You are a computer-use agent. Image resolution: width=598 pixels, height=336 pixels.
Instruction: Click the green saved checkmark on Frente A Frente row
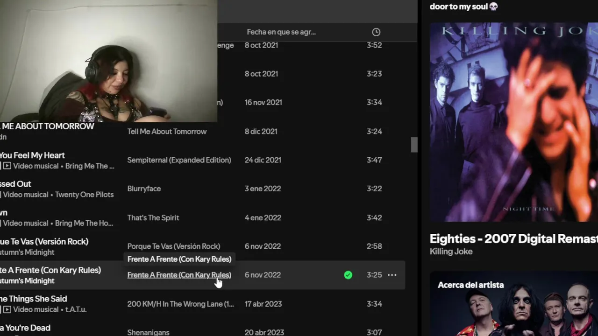pyautogui.click(x=348, y=275)
